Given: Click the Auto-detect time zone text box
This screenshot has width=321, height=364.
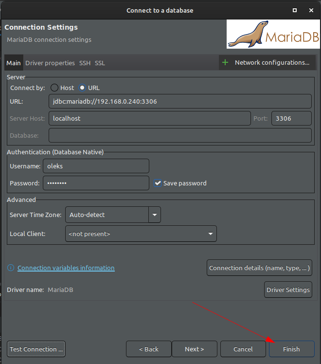Looking at the screenshot, I should pyautogui.click(x=107, y=215).
